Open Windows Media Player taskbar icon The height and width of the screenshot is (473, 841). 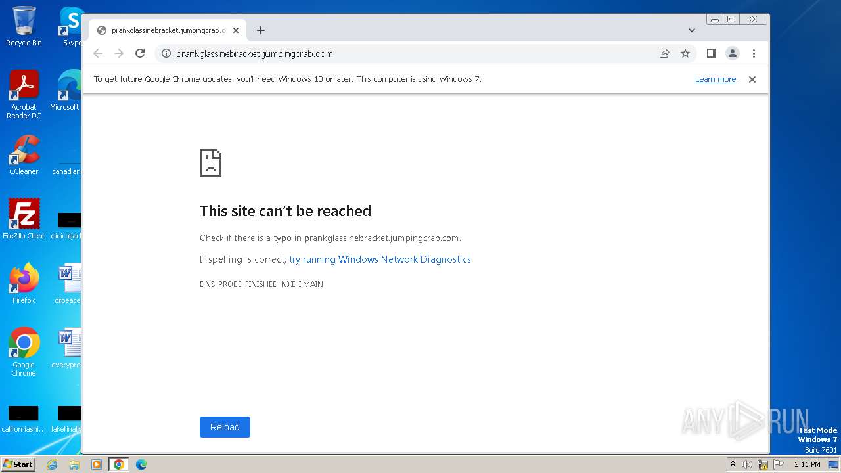[97, 464]
